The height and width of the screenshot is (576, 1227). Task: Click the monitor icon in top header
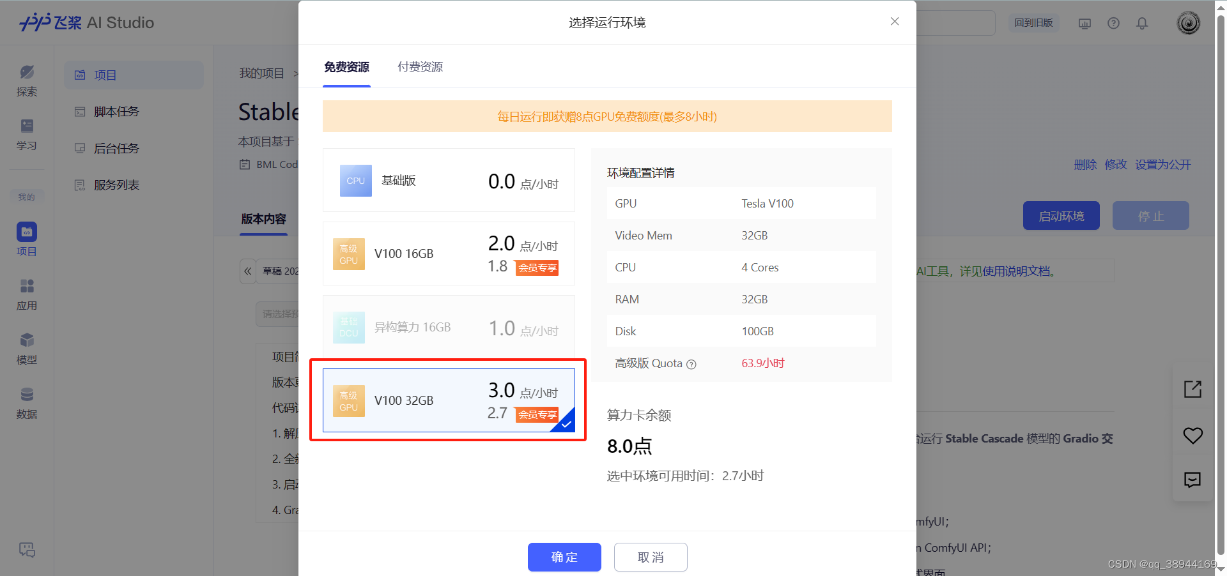(1084, 23)
